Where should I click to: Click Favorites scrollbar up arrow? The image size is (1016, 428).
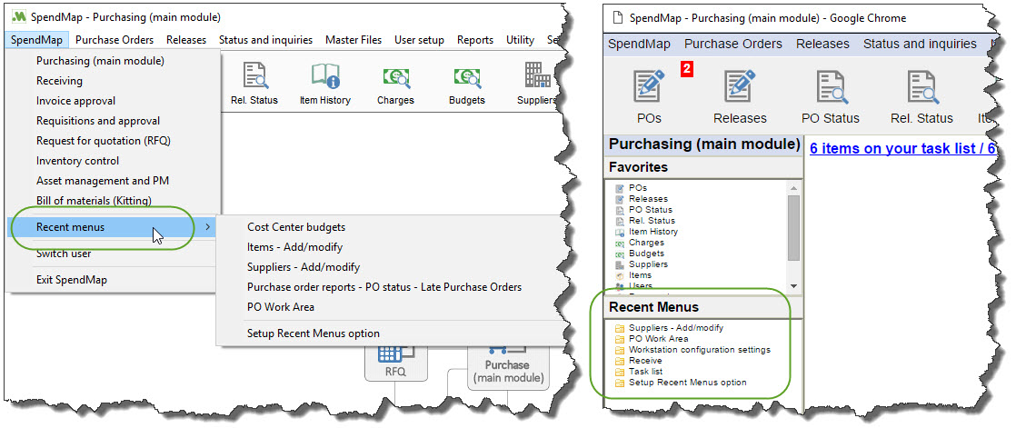pos(793,188)
